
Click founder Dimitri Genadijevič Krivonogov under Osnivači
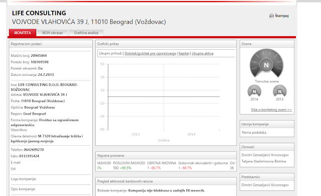(x=265, y=155)
